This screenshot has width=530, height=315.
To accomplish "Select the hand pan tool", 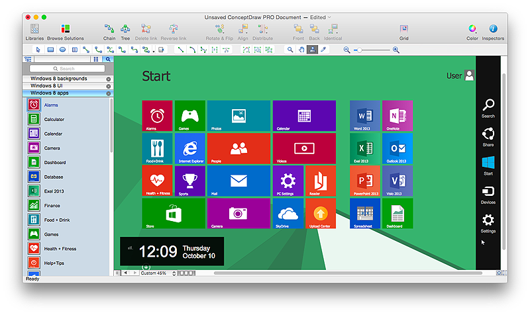I will 301,50.
